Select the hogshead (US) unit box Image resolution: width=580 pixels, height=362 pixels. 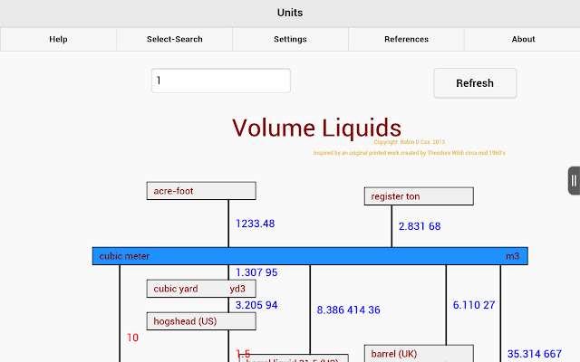tap(201, 321)
